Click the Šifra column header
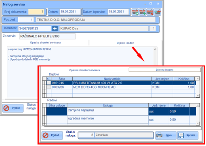Screen dimensions: 206x146 point(62,79)
